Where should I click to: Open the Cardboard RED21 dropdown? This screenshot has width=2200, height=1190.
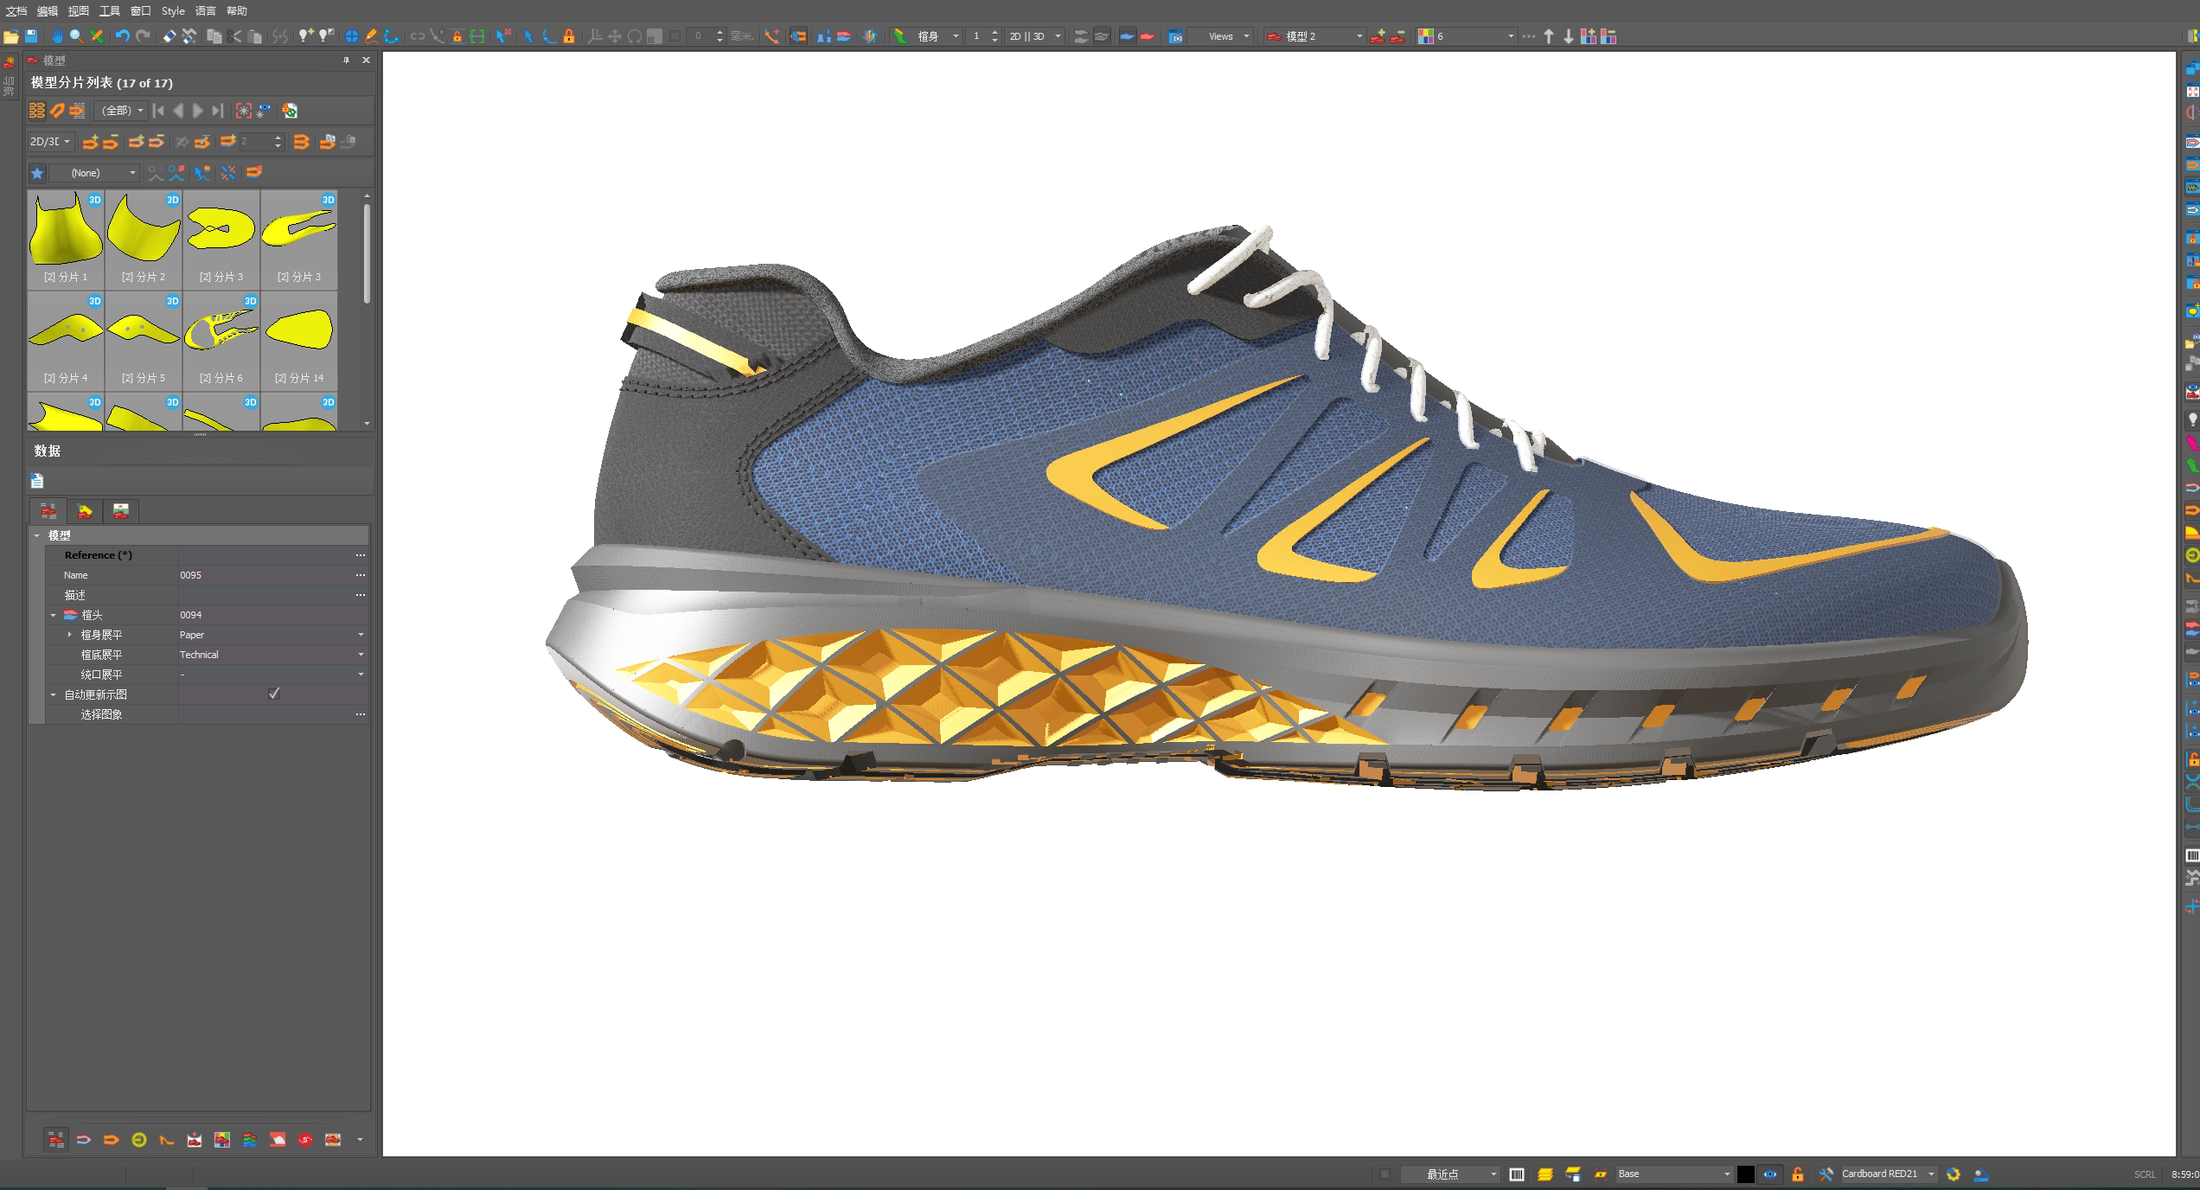[x=1931, y=1174]
